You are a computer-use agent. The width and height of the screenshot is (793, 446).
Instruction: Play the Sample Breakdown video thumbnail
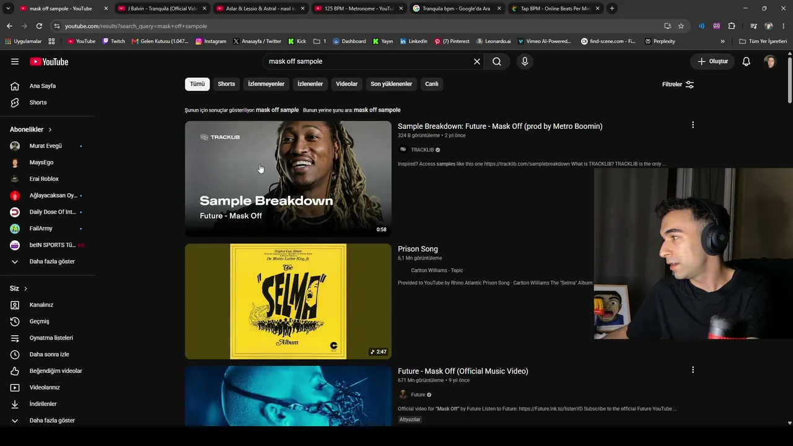[288, 178]
